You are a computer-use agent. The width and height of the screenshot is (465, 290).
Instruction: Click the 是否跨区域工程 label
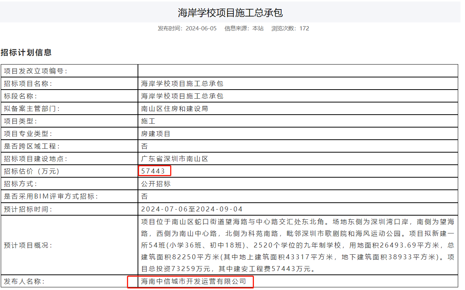pyautogui.click(x=32, y=146)
